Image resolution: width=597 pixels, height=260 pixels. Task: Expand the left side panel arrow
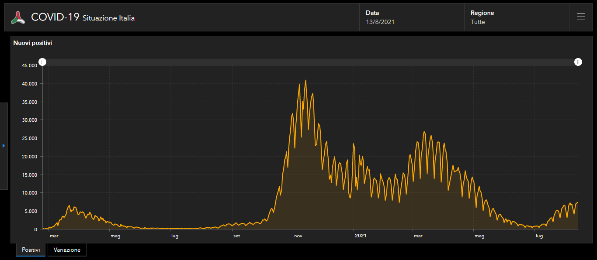click(x=3, y=146)
